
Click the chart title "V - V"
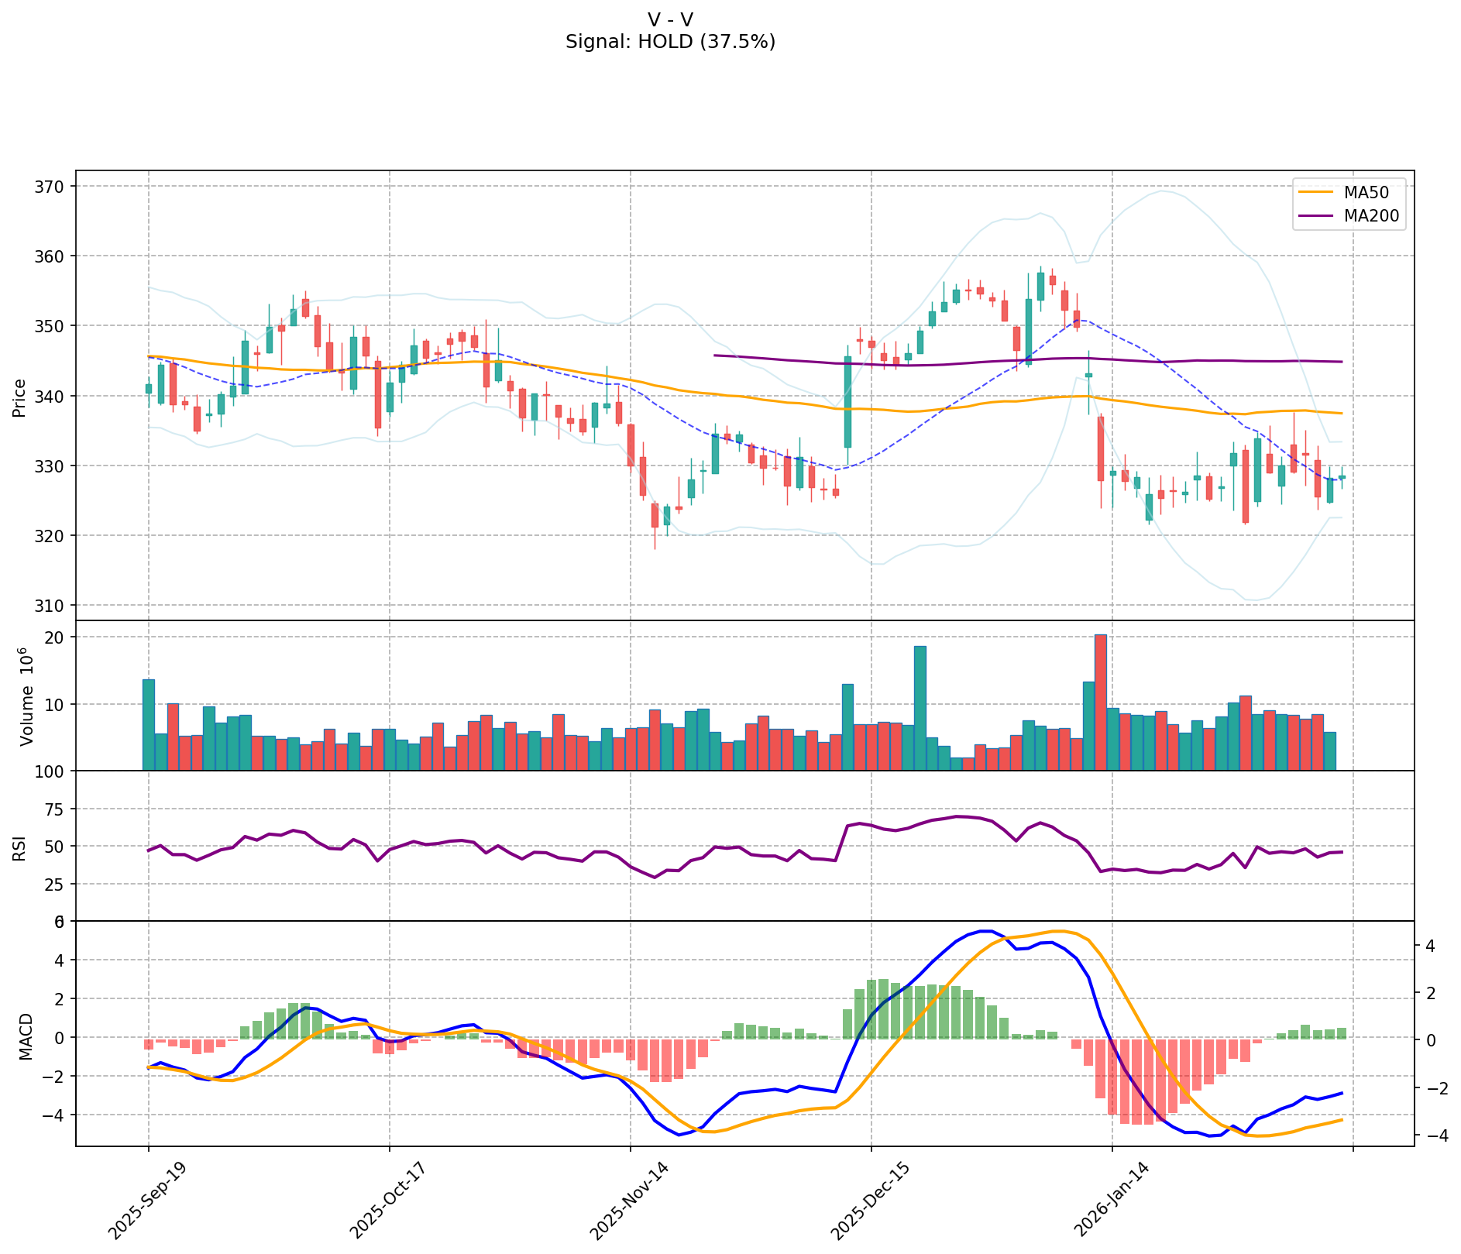[x=670, y=19]
